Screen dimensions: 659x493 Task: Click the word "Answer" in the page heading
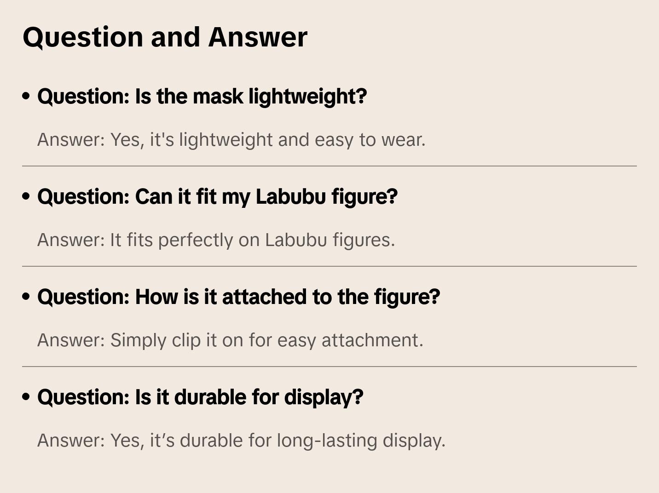pos(258,37)
